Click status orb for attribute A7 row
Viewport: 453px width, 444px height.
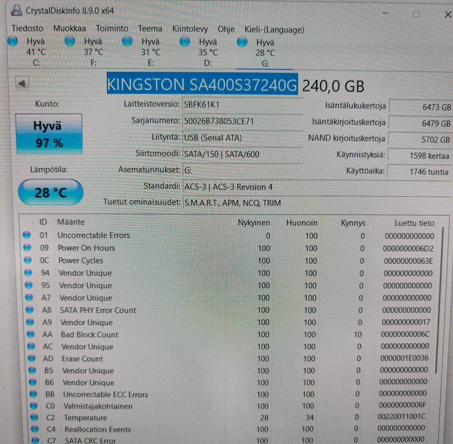[29, 297]
